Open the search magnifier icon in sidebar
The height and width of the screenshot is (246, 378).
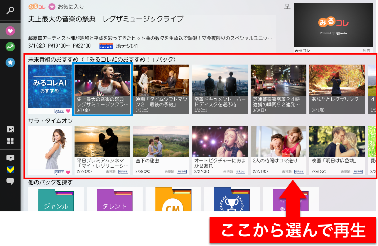(10, 11)
